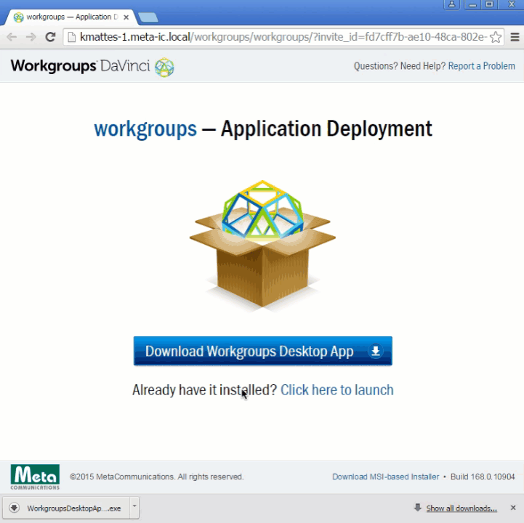
Task: Open the Chrome user profile icon
Action: point(451,4)
